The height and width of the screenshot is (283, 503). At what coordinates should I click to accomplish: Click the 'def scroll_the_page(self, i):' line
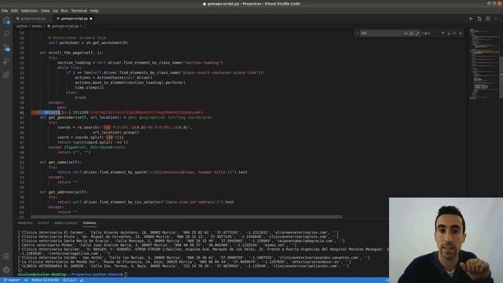click(72, 53)
